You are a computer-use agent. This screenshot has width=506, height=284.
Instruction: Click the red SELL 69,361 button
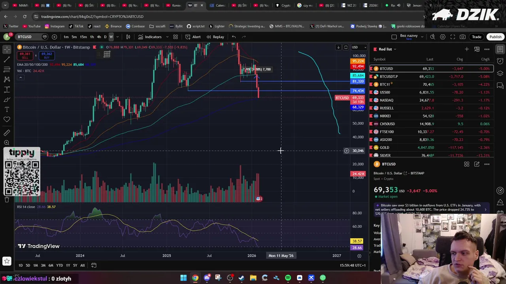25,55
